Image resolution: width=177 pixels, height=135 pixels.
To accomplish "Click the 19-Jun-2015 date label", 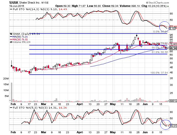I will [17, 6].
